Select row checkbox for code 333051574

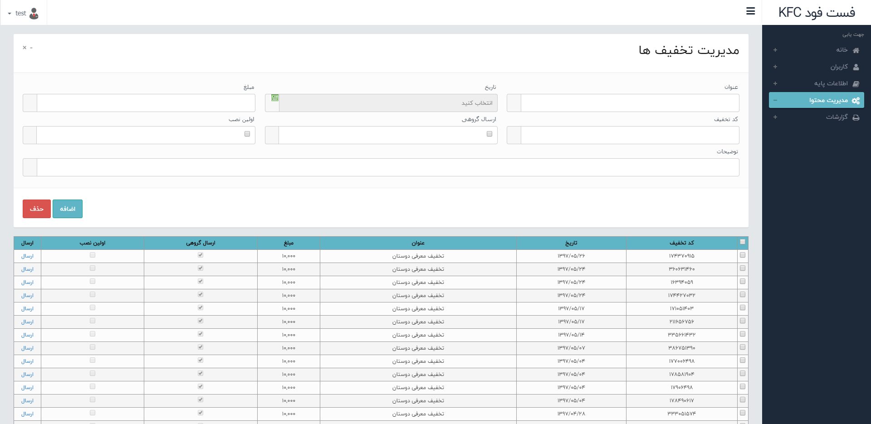pos(743,413)
